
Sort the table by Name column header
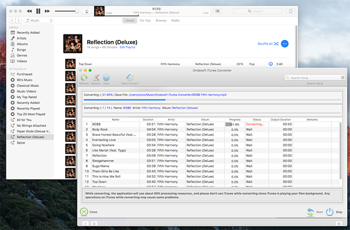coord(115,120)
